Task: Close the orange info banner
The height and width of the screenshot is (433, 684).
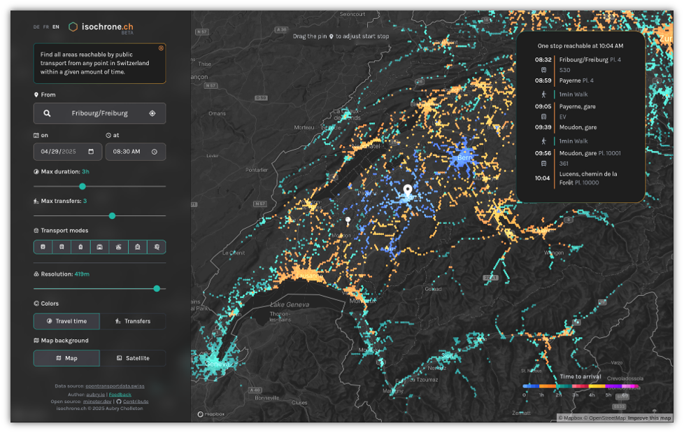Action: pos(161,48)
